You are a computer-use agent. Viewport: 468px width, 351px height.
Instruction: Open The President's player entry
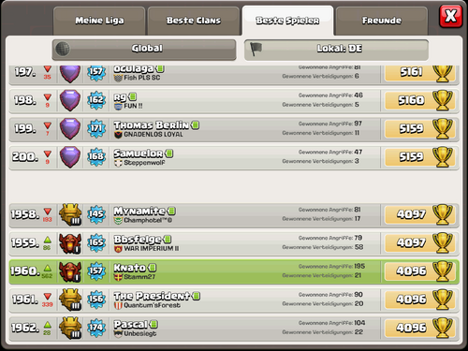pyautogui.click(x=234, y=300)
